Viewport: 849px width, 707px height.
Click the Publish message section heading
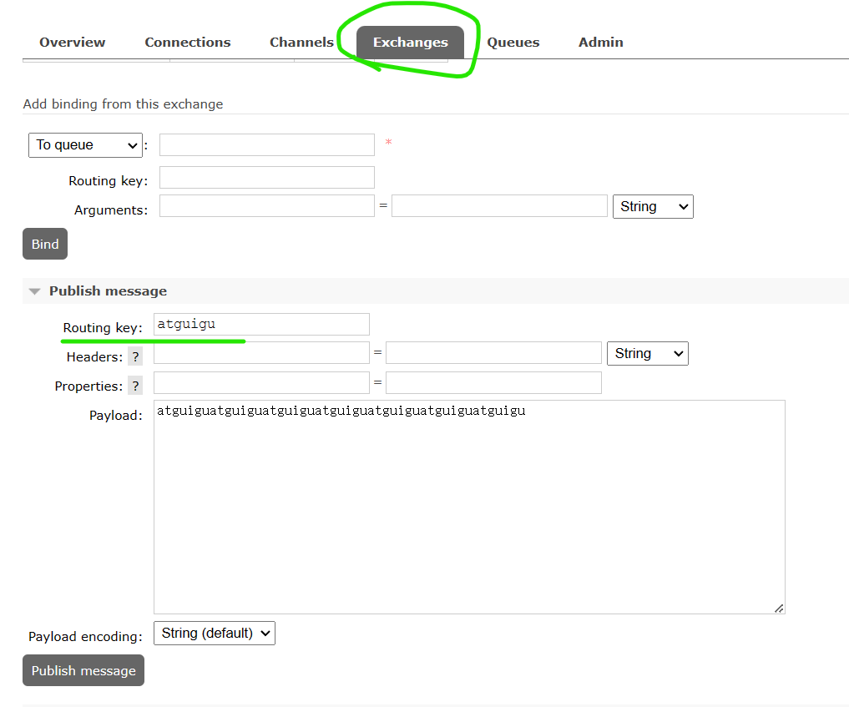point(108,290)
